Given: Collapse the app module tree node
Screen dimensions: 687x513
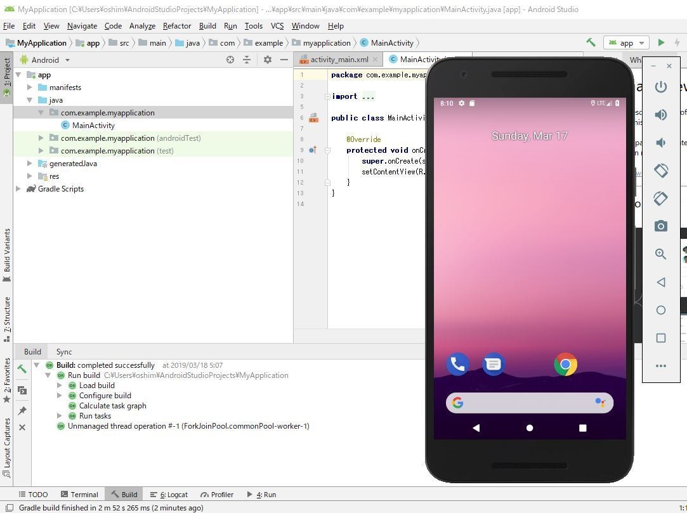Looking at the screenshot, I should [18, 75].
